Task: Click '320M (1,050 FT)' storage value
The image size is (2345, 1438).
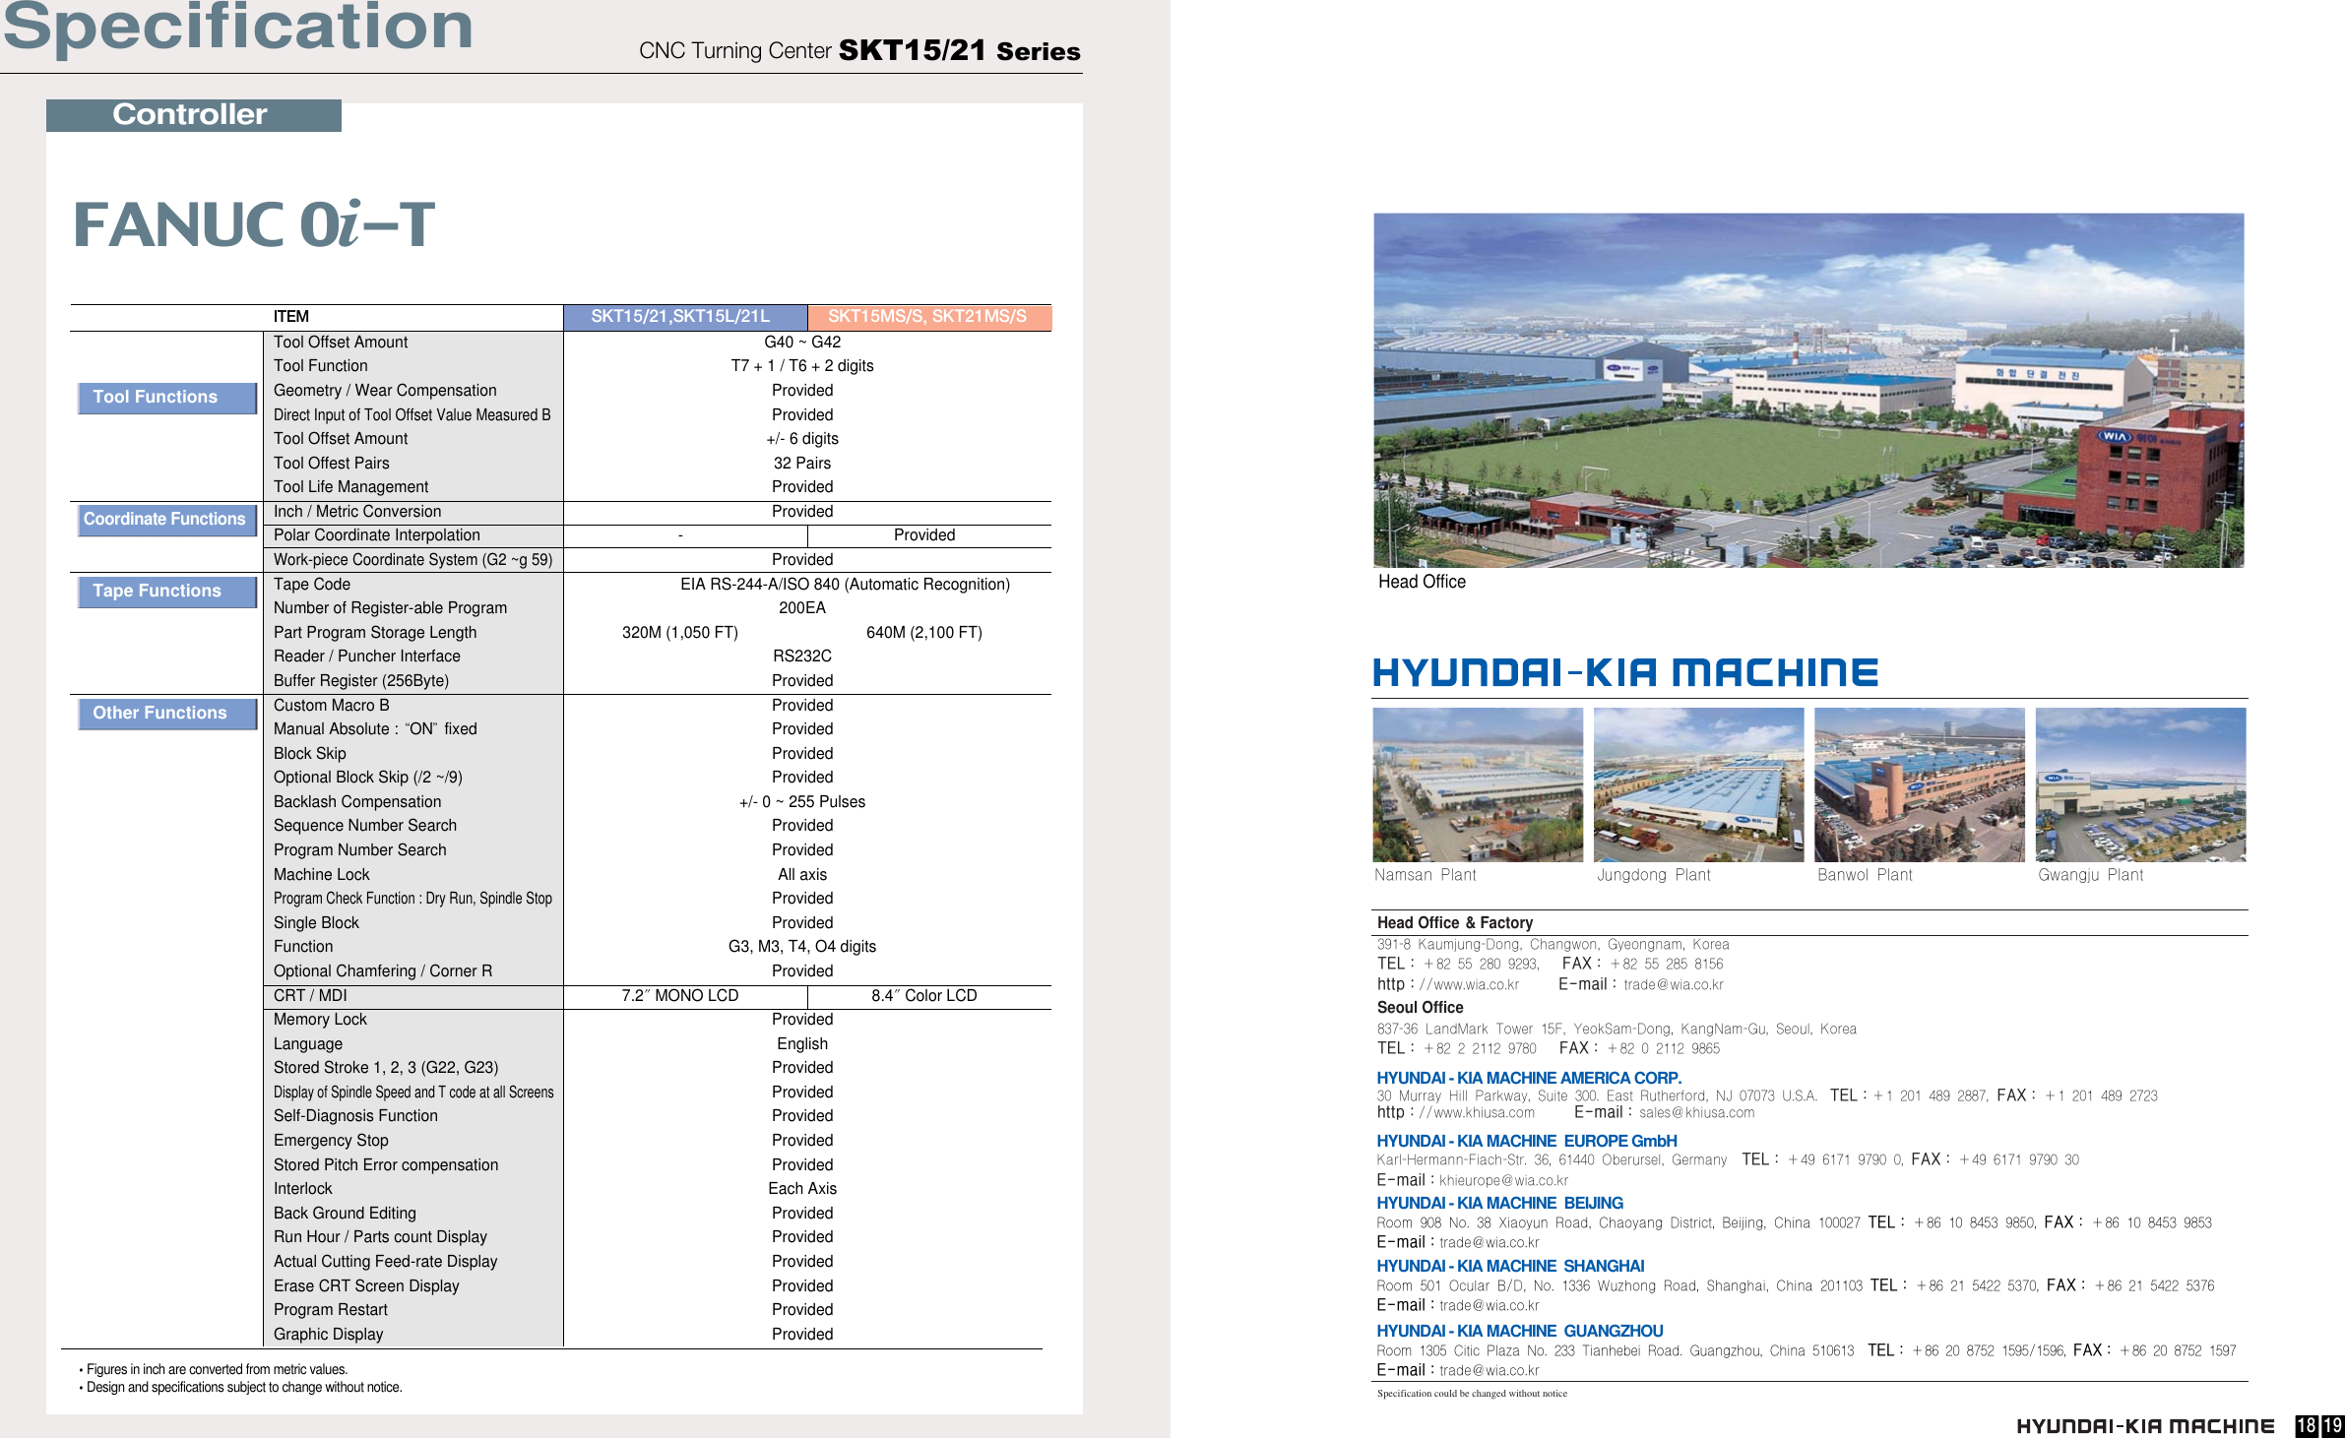Action: tap(680, 633)
